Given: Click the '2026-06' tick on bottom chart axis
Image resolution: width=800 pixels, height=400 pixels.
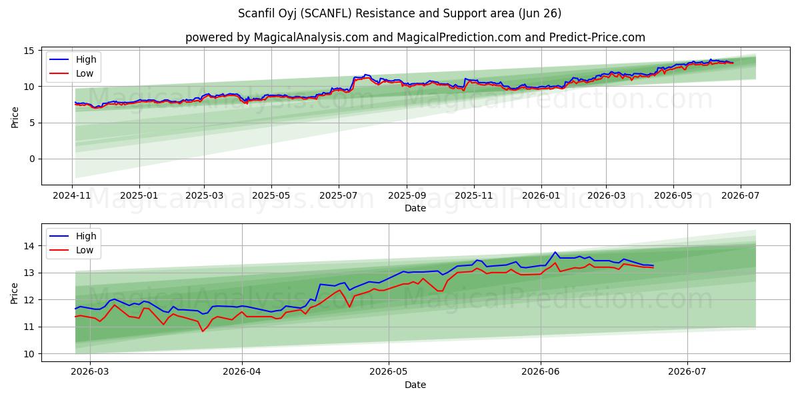Looking at the screenshot, I should [x=540, y=372].
